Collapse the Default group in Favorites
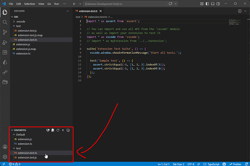 [20, 135]
